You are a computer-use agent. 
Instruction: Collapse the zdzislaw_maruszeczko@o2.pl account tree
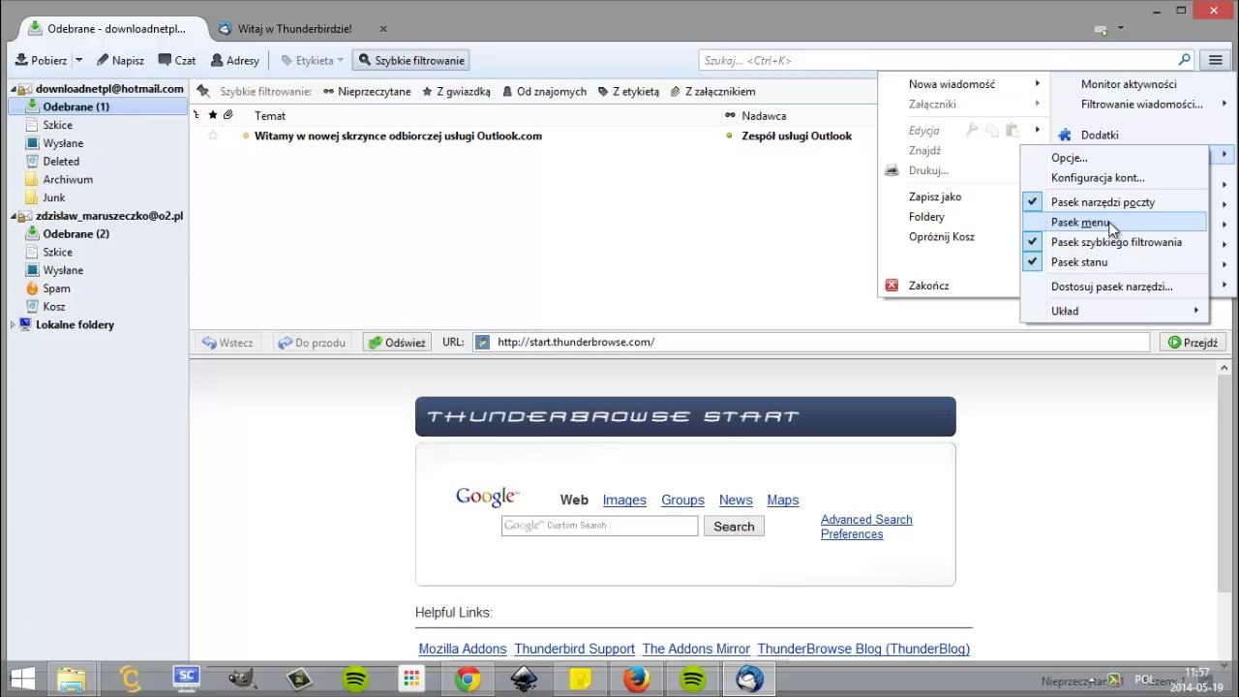click(x=14, y=216)
